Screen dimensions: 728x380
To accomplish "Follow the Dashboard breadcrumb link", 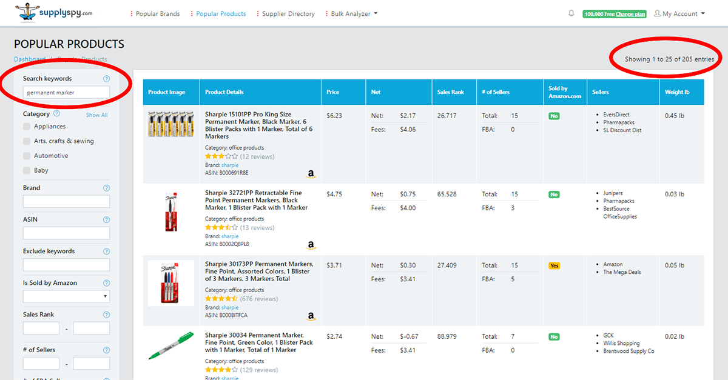I will click(x=30, y=59).
